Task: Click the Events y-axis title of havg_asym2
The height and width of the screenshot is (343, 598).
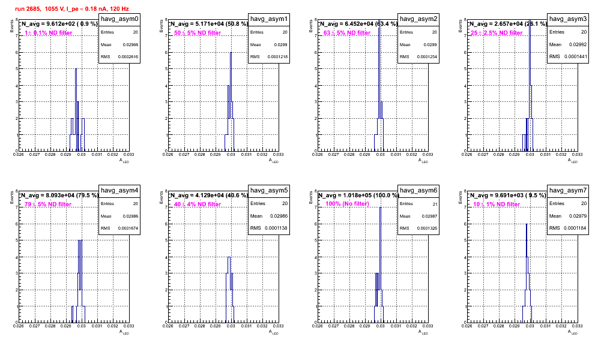Action: coord(310,26)
